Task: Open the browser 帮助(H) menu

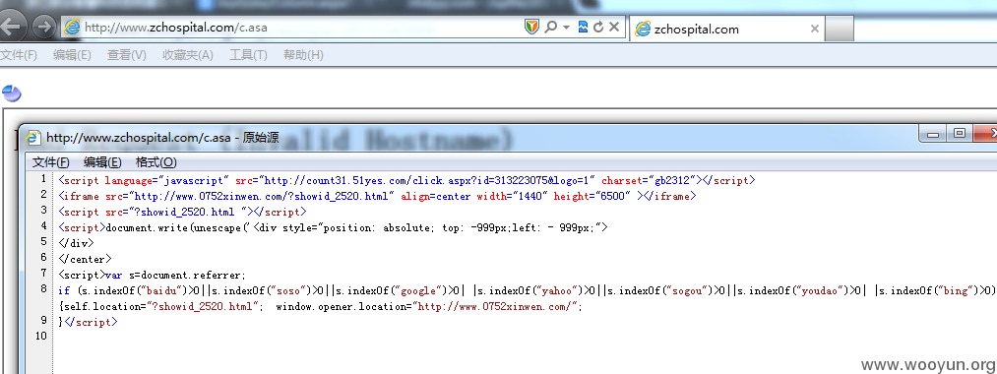Action: pos(303,55)
